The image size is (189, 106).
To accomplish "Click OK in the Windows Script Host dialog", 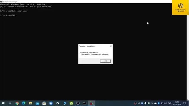I will [x=105, y=61].
